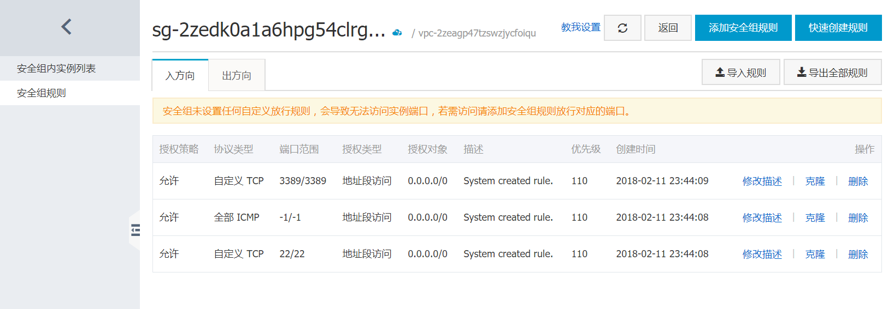The image size is (894, 309).
Task: Click 修改描述 for the 3389/3389 rule
Action: (x=762, y=181)
